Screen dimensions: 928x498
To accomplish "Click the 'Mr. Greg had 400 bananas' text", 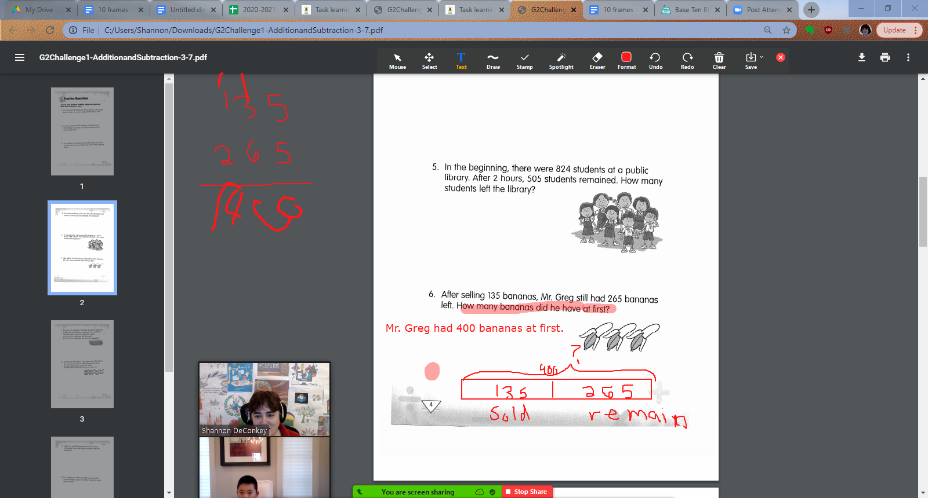I will [474, 328].
